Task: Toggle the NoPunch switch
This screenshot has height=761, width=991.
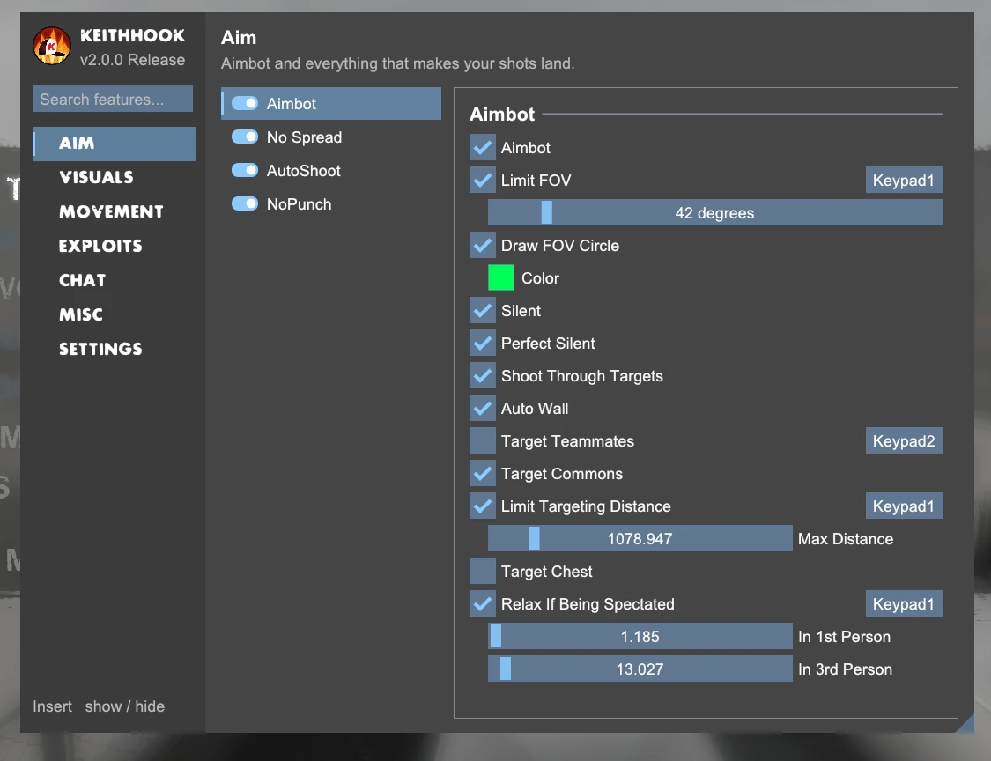Action: [x=245, y=203]
